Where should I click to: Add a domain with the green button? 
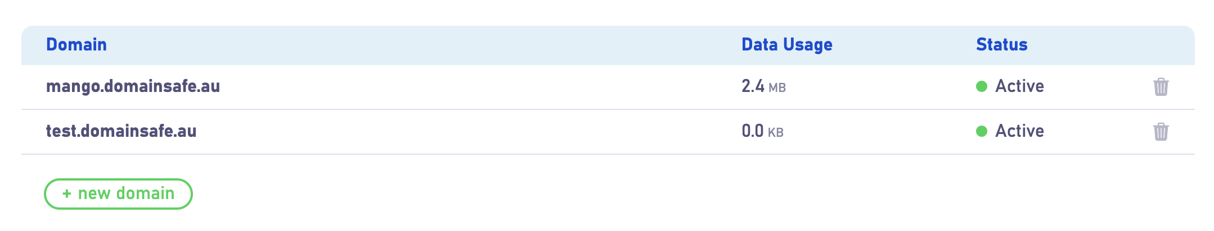(x=118, y=194)
